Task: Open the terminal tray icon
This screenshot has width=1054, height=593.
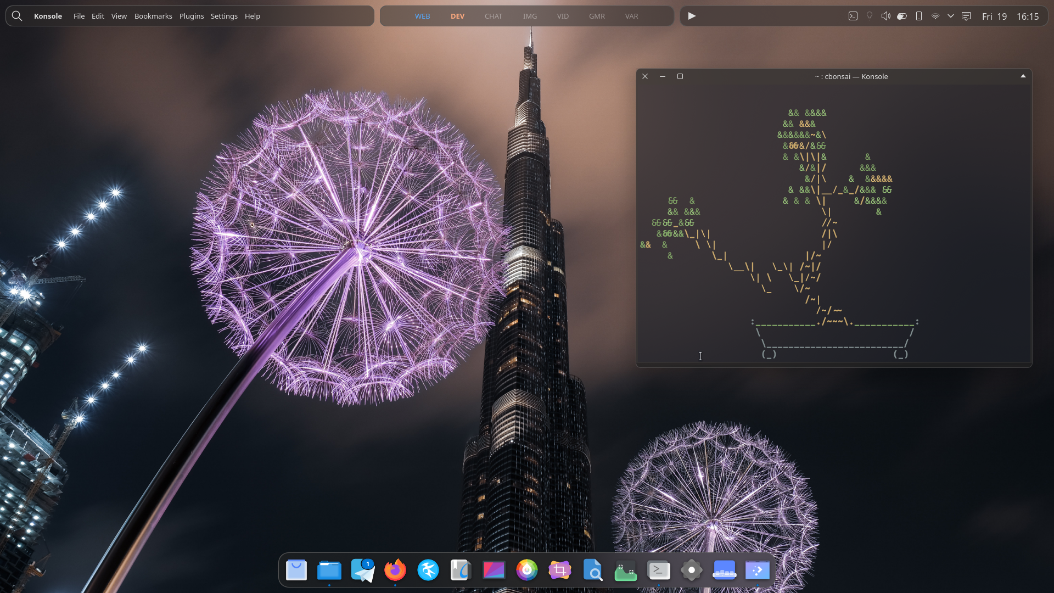Action: (x=853, y=16)
